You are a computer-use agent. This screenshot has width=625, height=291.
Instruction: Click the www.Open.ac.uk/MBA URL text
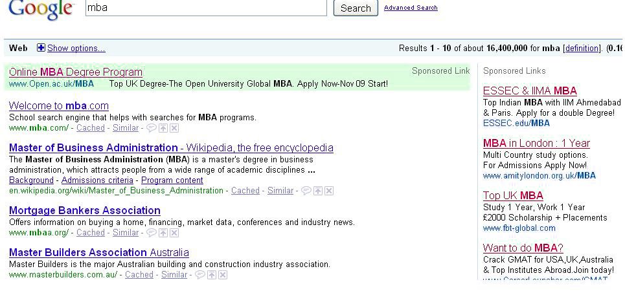click(51, 84)
